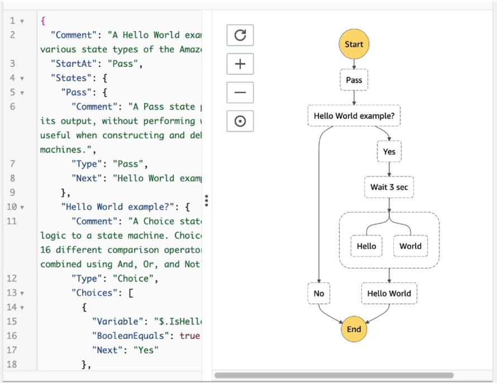The image size is (497, 383).
Task: Center the graph with the target icon
Action: [240, 121]
